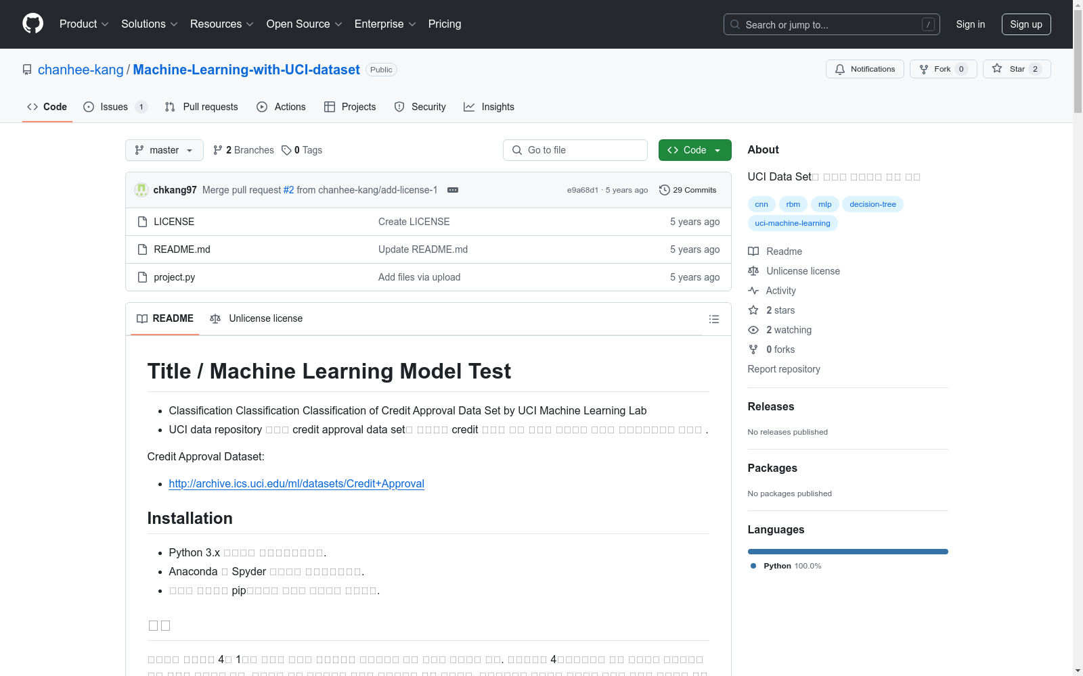The width and height of the screenshot is (1083, 676).
Task: Click the search magnifier icon in header
Action: pyautogui.click(x=735, y=24)
